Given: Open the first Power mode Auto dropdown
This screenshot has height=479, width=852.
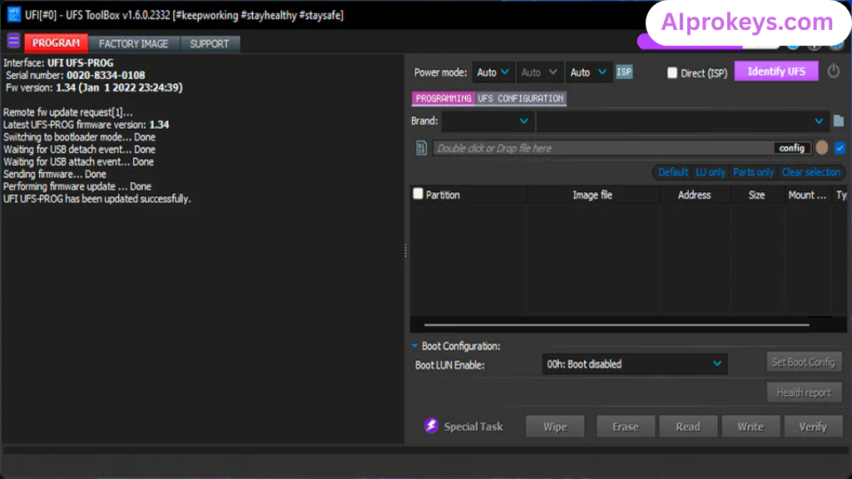Looking at the screenshot, I should [493, 72].
